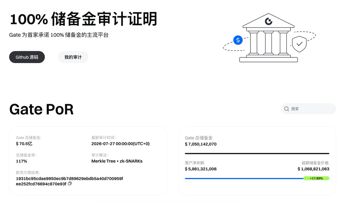Screen dimensions: 342x202
Task: Click the 超额储备金价值 label
Action: pyautogui.click(x=315, y=163)
